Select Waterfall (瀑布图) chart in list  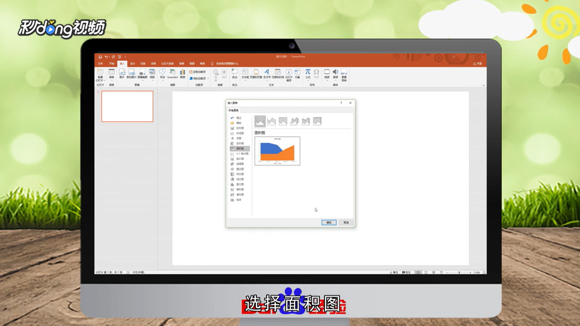point(237,195)
